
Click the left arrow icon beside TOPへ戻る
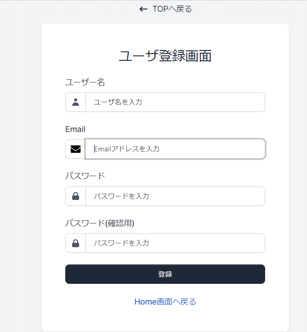143,9
